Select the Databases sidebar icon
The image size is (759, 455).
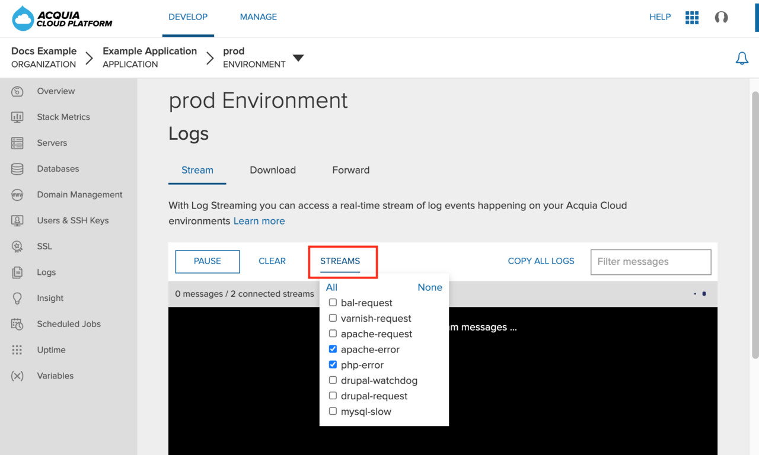(x=17, y=169)
